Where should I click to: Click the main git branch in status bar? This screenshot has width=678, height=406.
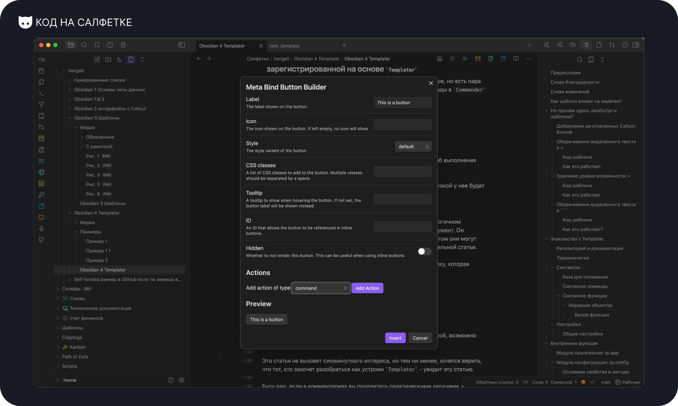pyautogui.click(x=606, y=382)
